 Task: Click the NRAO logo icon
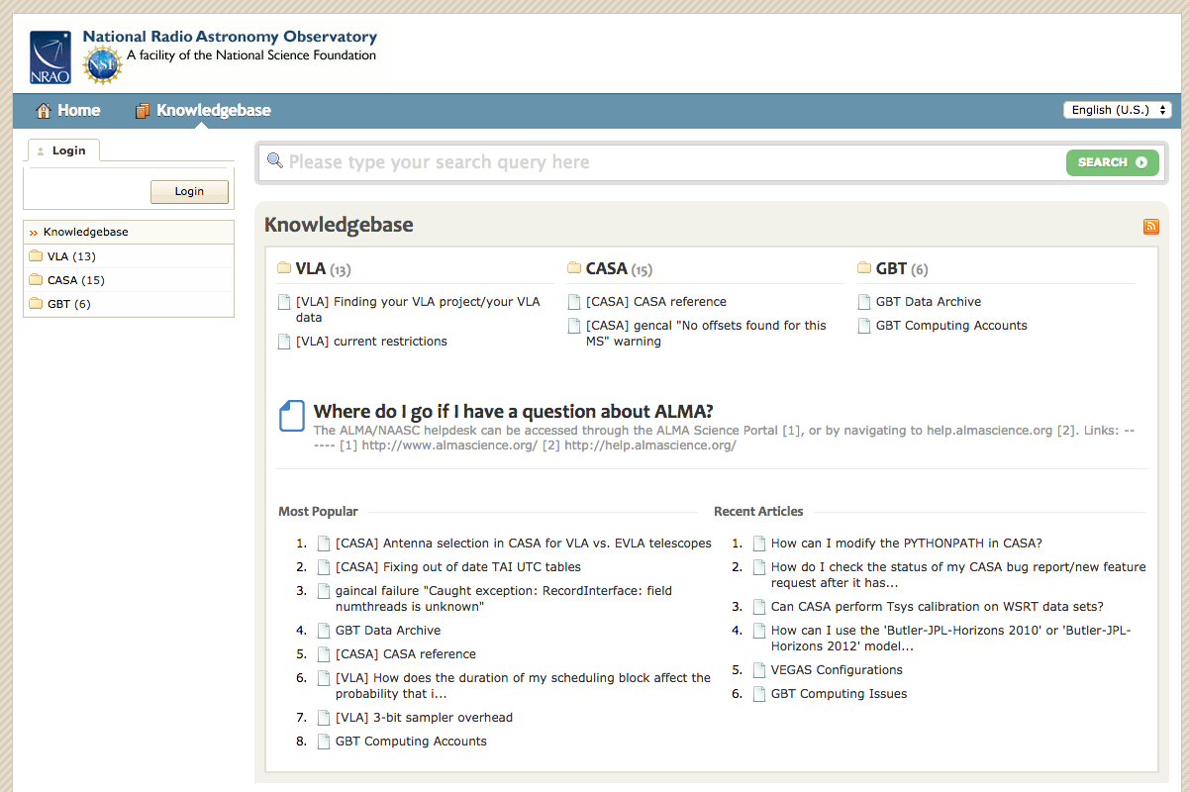point(50,56)
